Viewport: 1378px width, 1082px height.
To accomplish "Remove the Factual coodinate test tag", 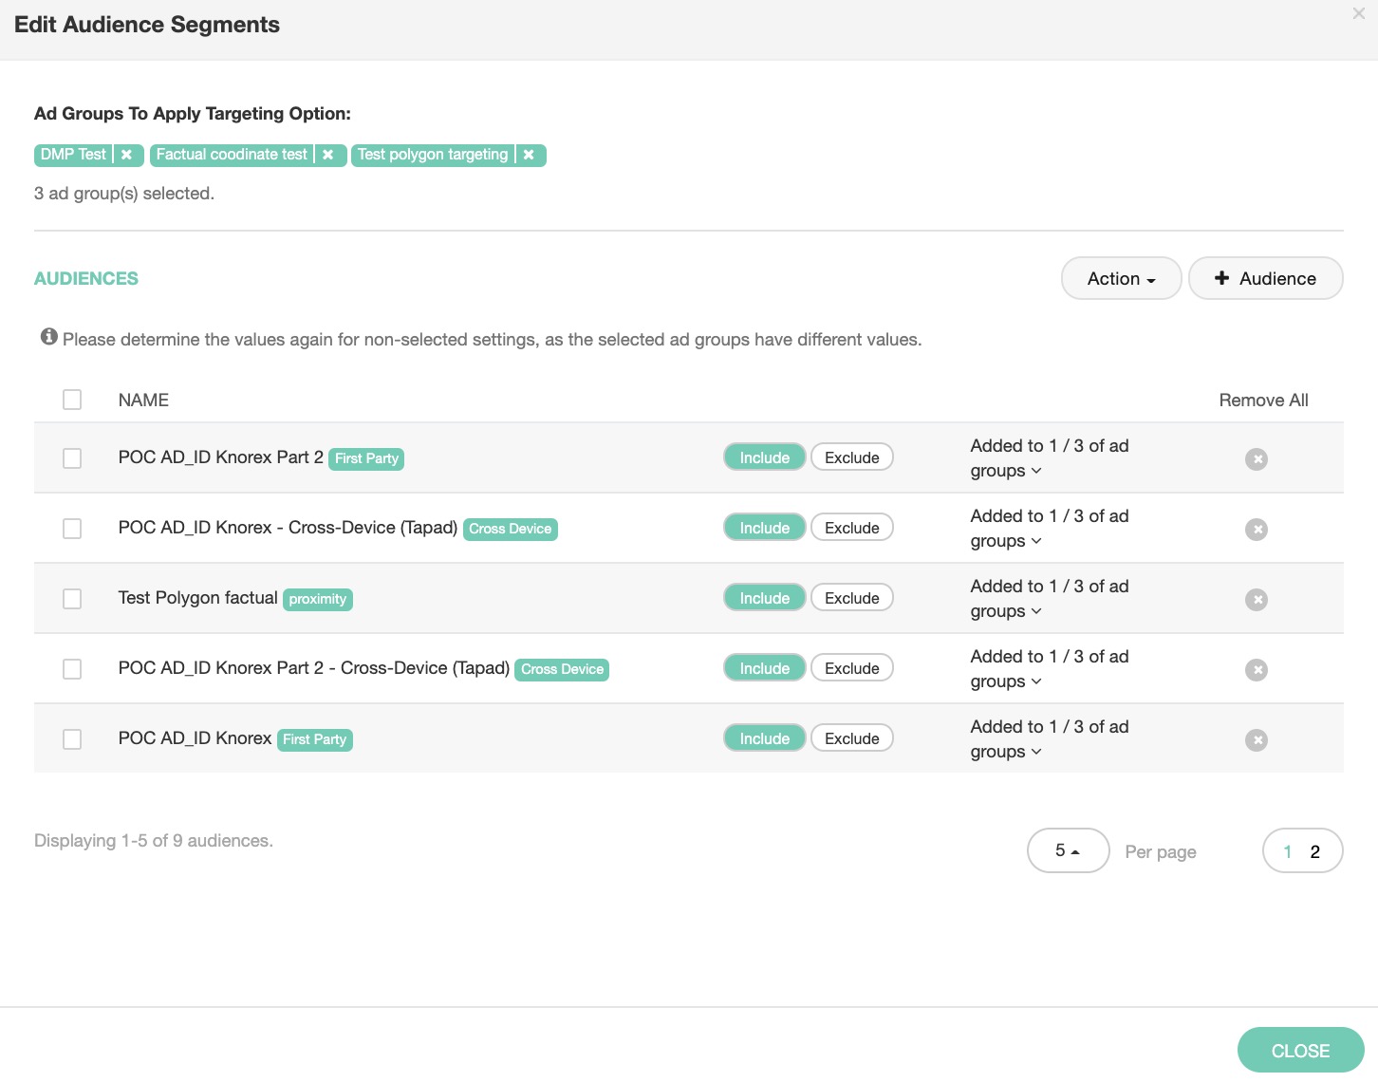I will [327, 155].
